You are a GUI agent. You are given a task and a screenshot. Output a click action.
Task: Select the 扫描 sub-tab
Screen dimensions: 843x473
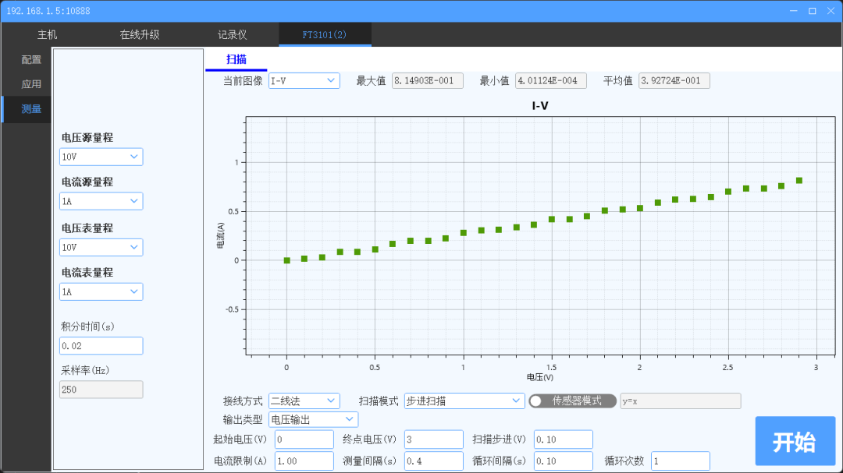236,59
